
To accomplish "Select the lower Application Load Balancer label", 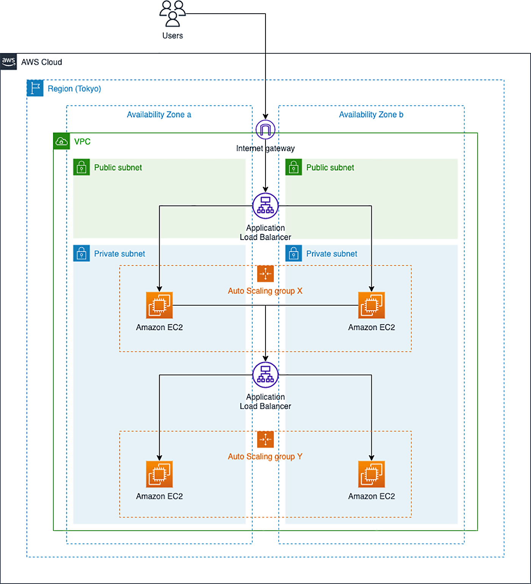I will click(x=265, y=402).
